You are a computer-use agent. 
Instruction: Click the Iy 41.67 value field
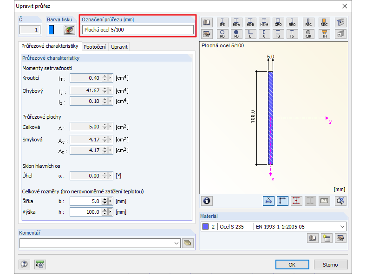coord(86,90)
